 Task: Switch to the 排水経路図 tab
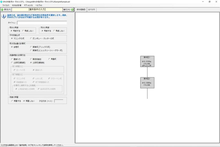(x=81, y=9)
